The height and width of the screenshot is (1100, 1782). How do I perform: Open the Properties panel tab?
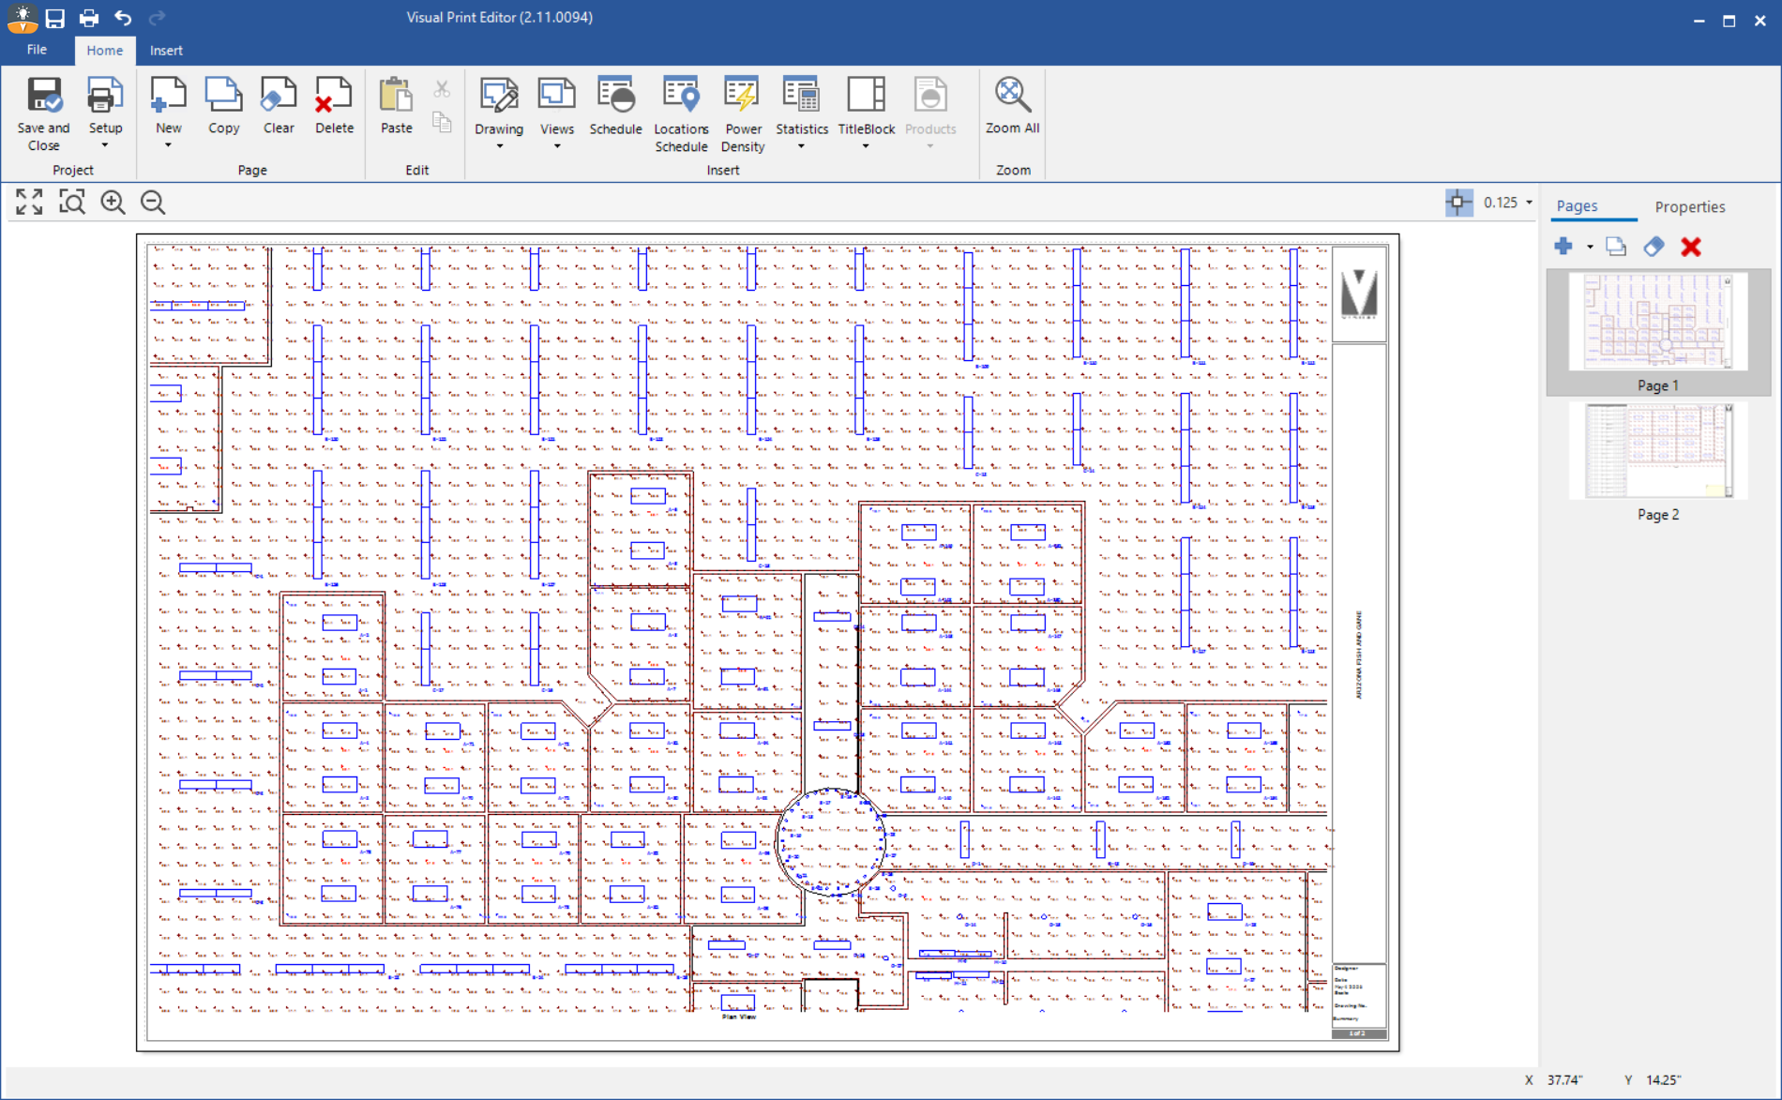[1689, 206]
